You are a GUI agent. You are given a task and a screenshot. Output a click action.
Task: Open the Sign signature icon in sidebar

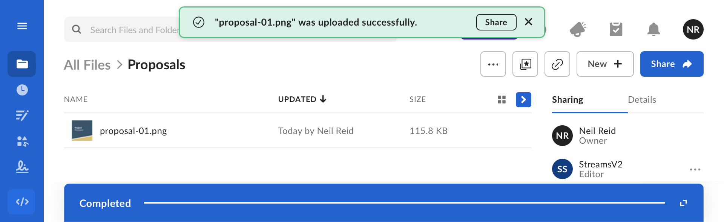(x=22, y=166)
